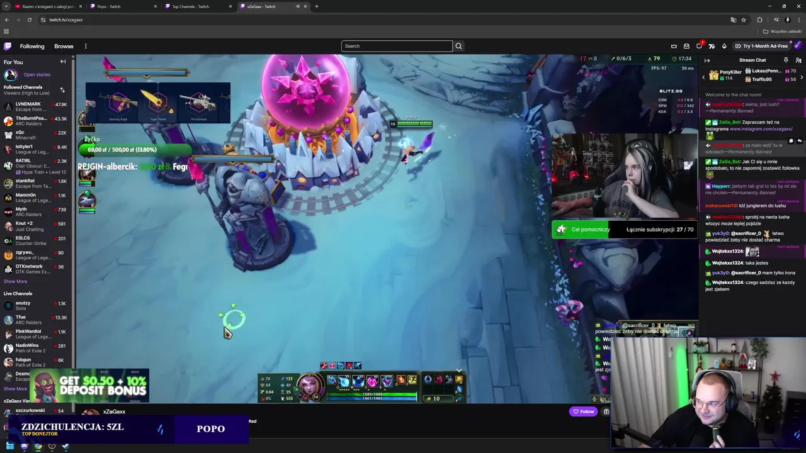Open the Windows Start menu
Screen dimensions: 806x453
10,446
